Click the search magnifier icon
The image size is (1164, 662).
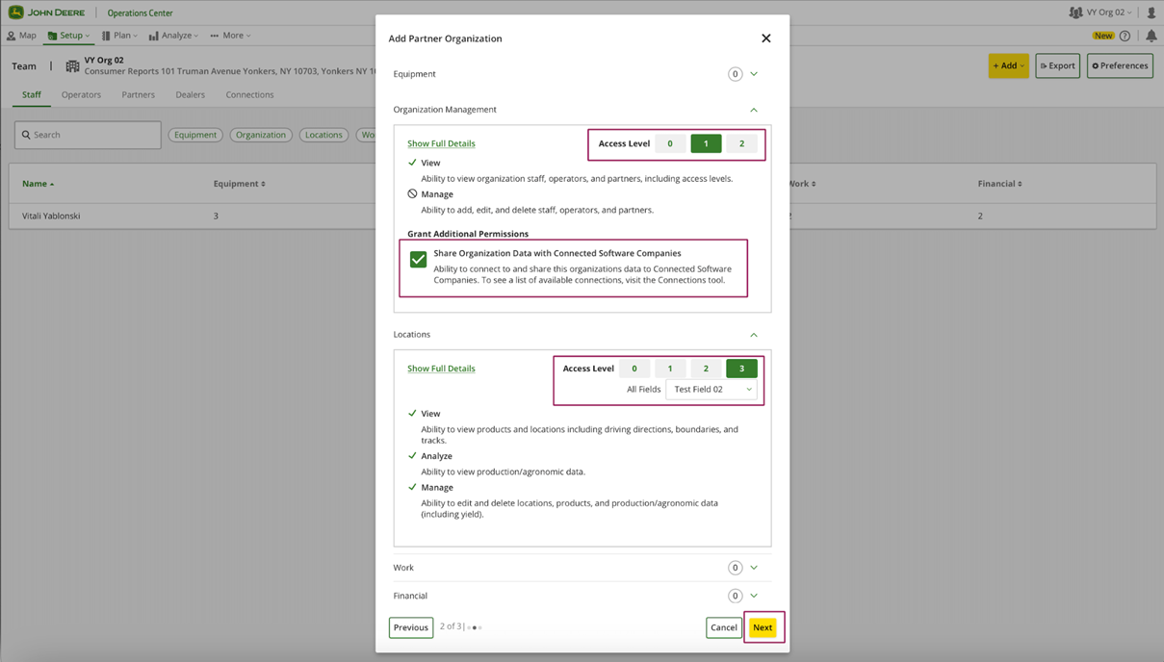(26, 135)
